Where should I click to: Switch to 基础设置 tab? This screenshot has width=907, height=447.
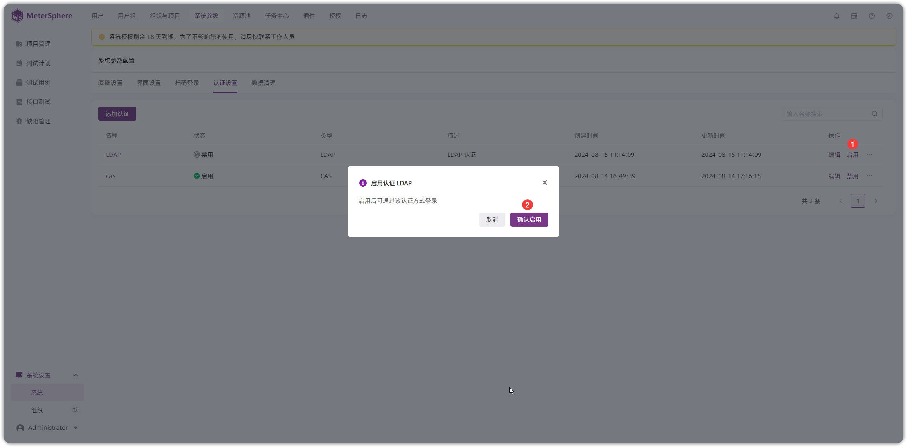pyautogui.click(x=110, y=83)
